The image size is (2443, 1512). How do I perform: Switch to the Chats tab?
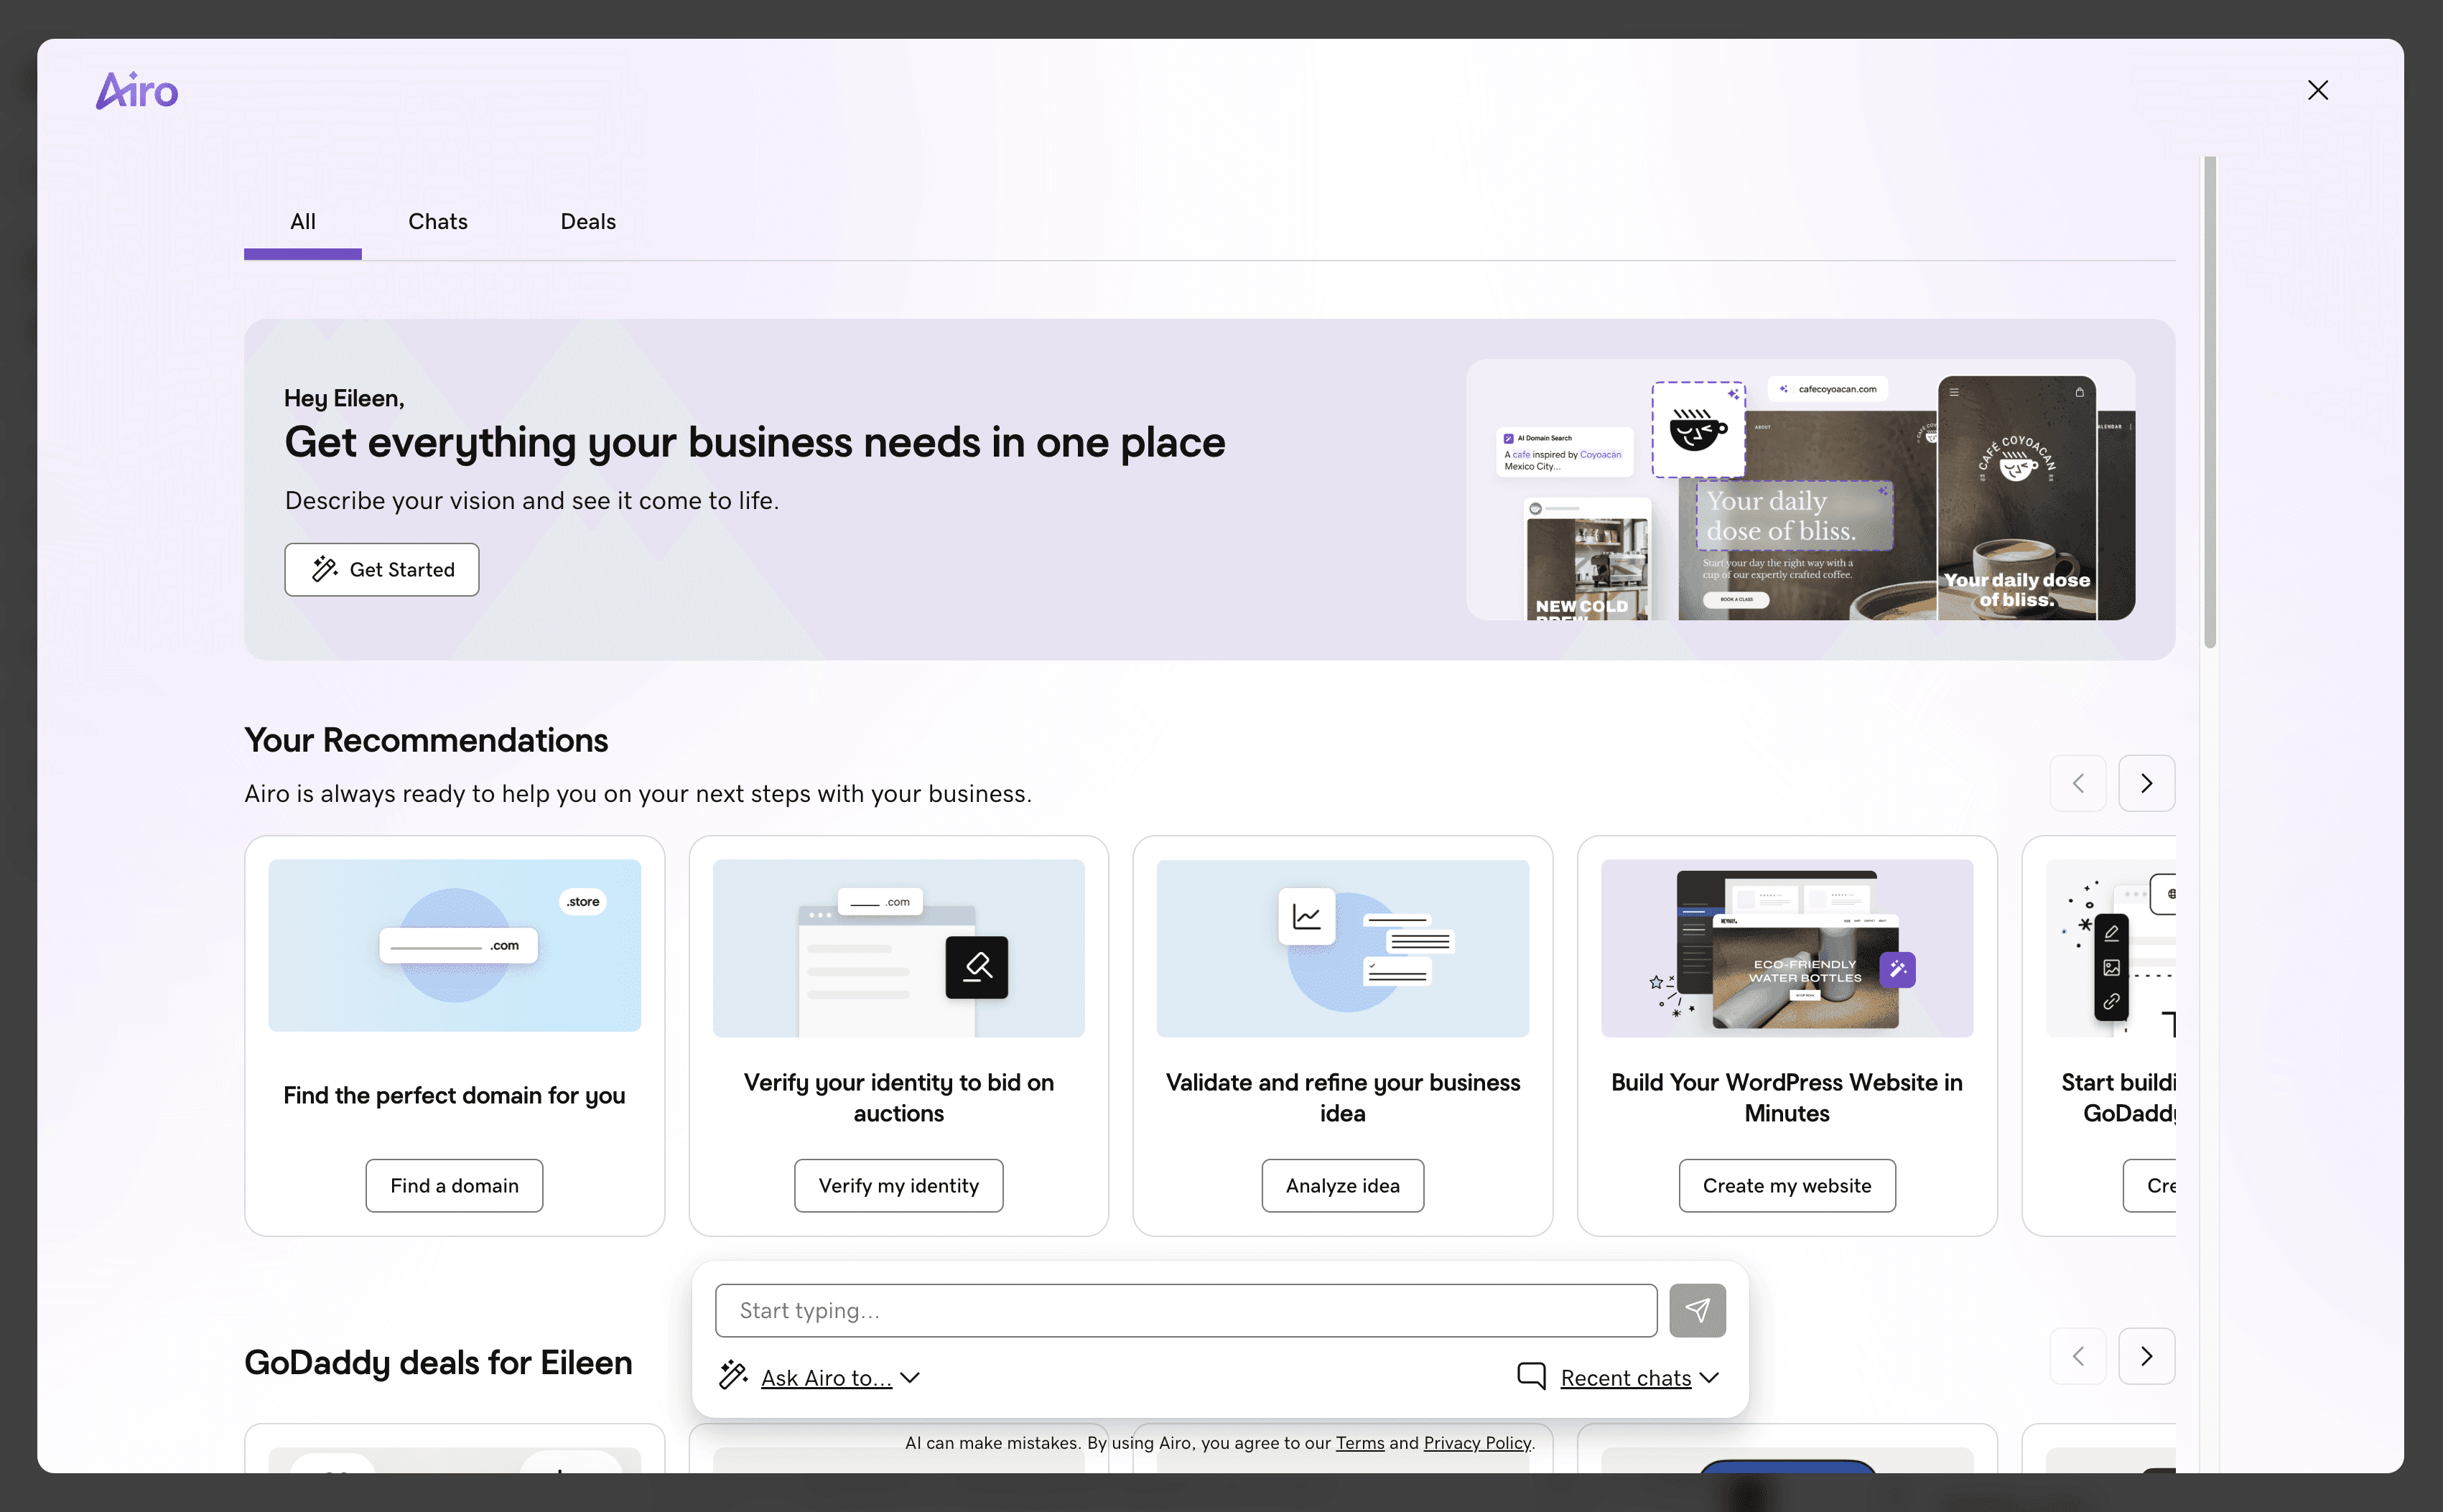(437, 222)
